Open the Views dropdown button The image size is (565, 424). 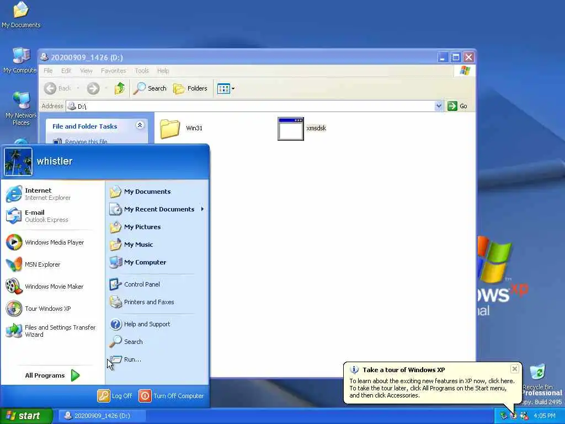point(226,88)
